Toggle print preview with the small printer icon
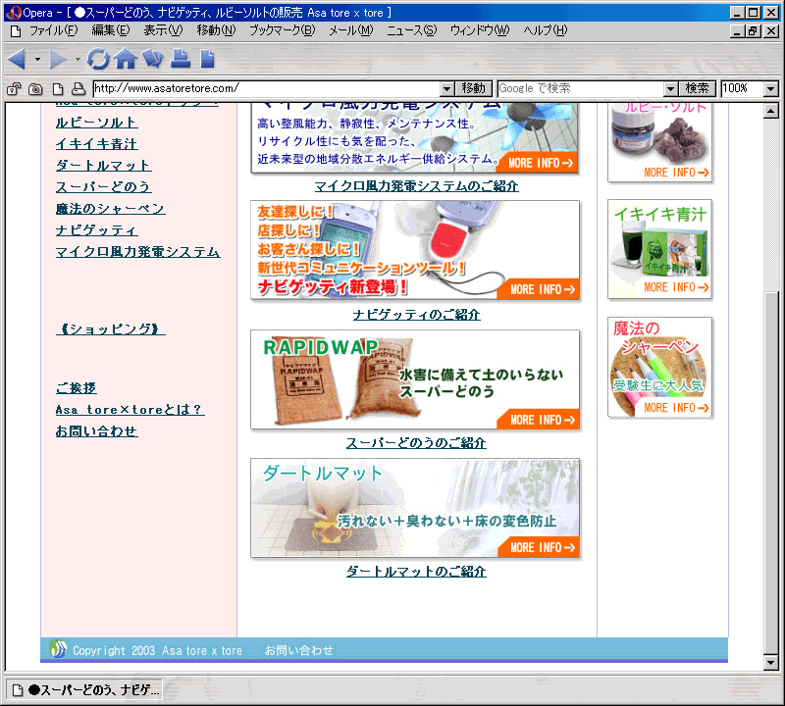Viewport: 785px width, 706px height. coord(78,89)
